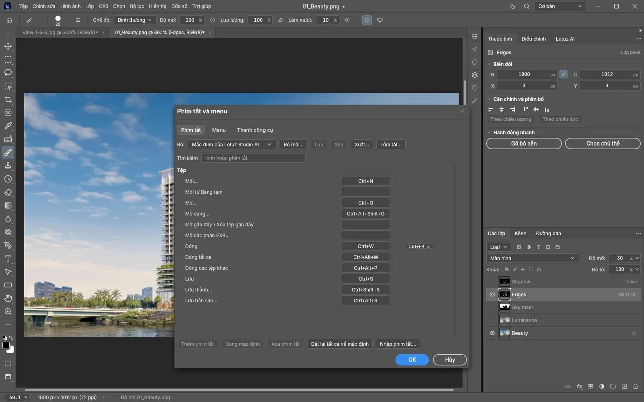644x402 pixels.
Task: Click Đặt lại tất cả về mặc định
Action: pos(340,344)
